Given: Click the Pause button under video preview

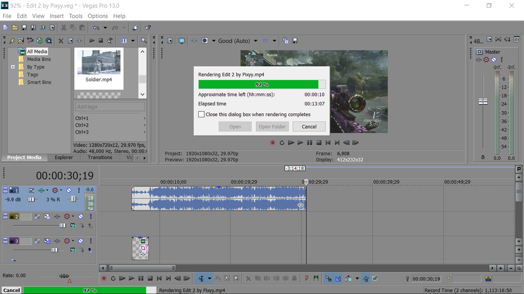Looking at the screenshot, I should 310,143.
